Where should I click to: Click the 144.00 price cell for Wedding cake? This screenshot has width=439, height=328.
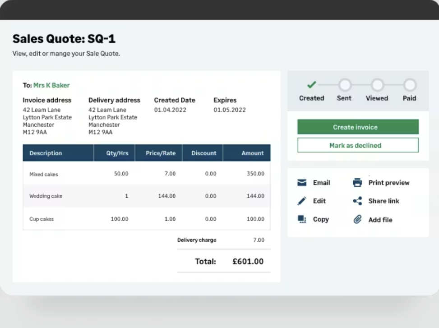(x=167, y=196)
